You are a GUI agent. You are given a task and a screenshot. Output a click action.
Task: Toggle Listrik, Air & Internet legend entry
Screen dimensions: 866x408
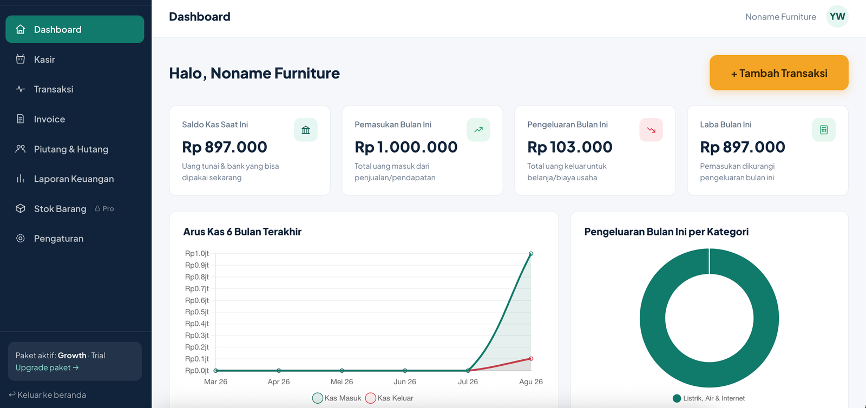(709, 398)
